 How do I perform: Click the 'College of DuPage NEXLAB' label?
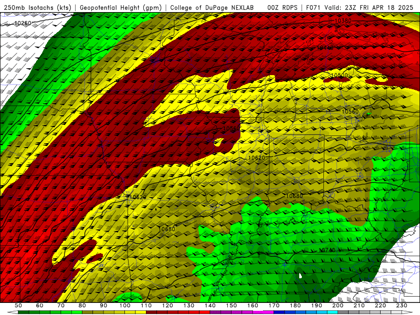[212, 7]
